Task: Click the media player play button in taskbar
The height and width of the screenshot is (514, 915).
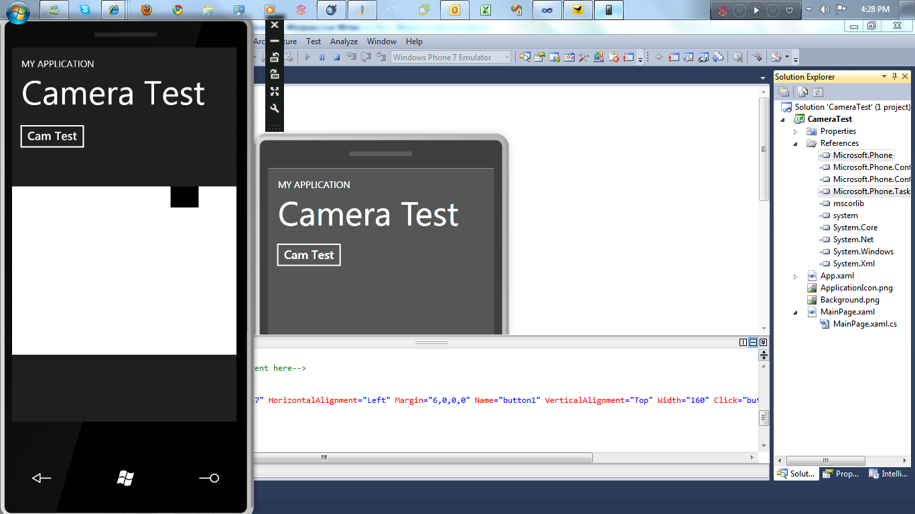Action: tap(756, 10)
